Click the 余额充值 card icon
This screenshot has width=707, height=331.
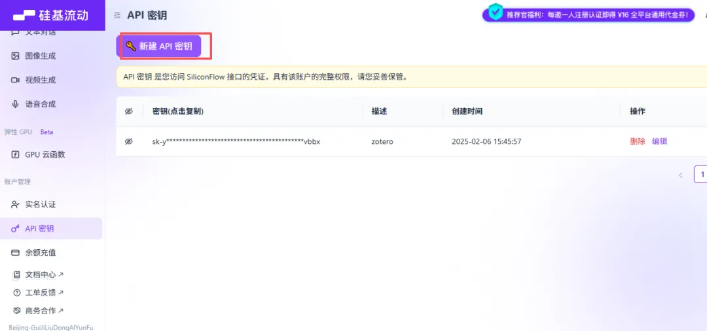point(15,253)
